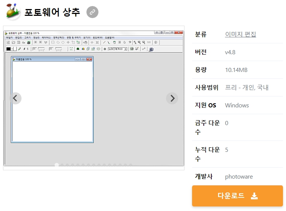This screenshot has width=286, height=211.
Task: Show the previous screenshot with the left arrow
Action: click(15, 98)
